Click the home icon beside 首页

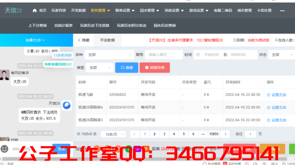(35, 10)
